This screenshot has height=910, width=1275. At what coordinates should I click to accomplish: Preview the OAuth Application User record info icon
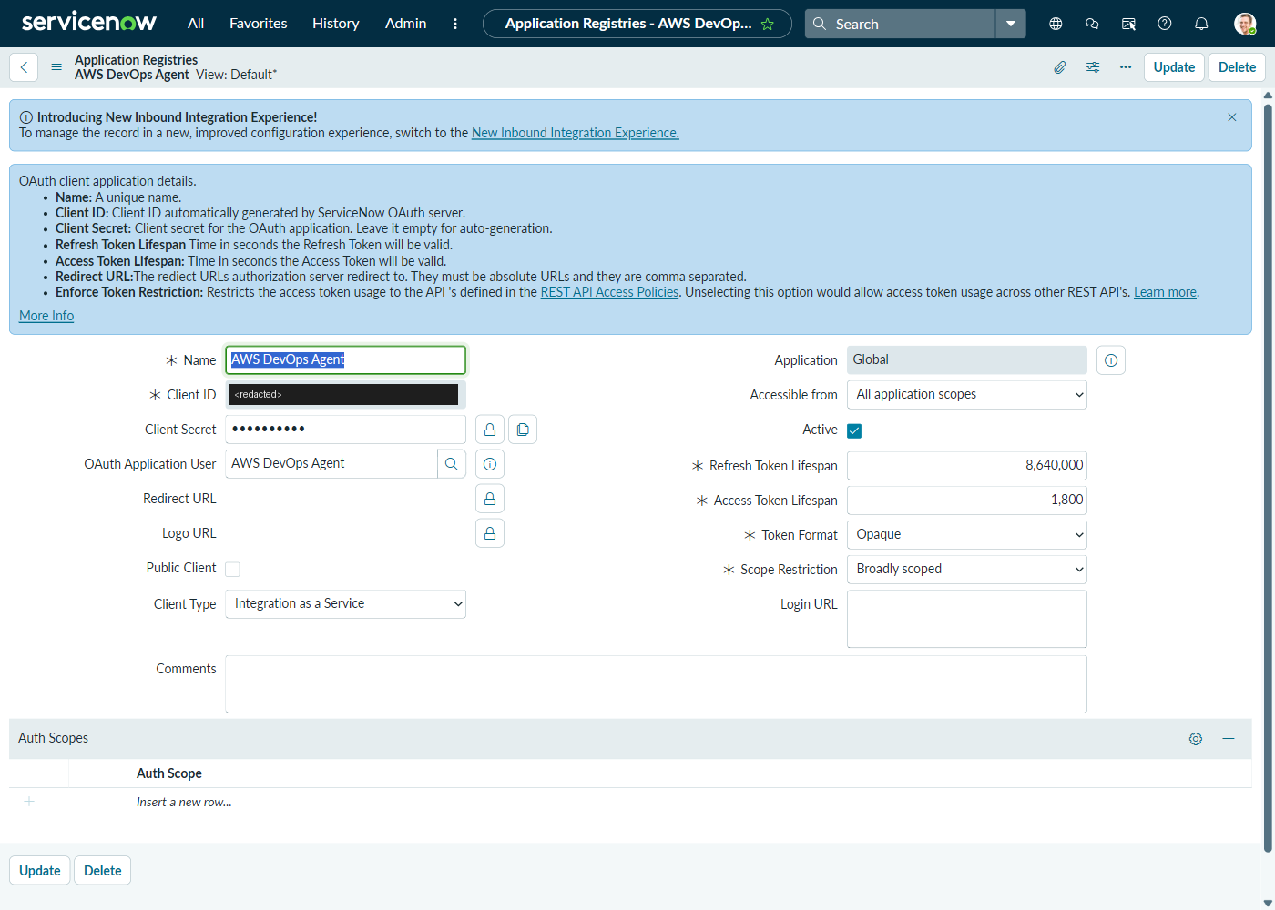tap(490, 464)
